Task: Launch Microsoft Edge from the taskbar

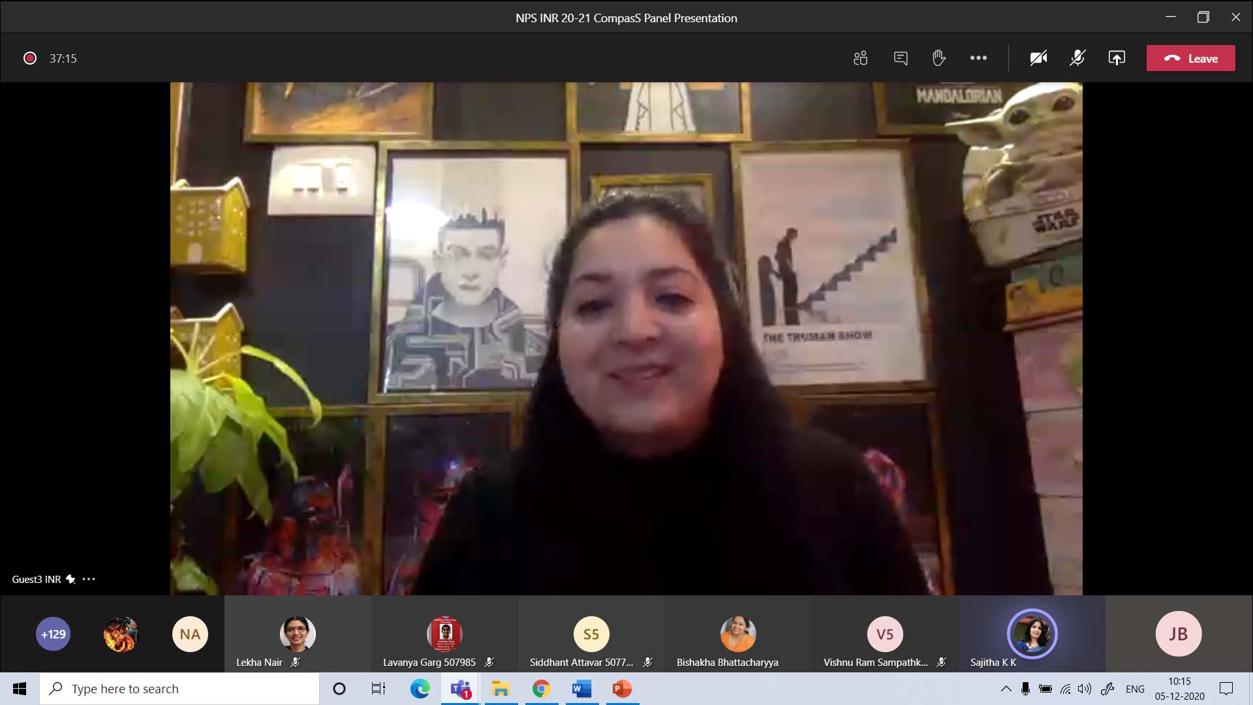Action: tap(420, 689)
